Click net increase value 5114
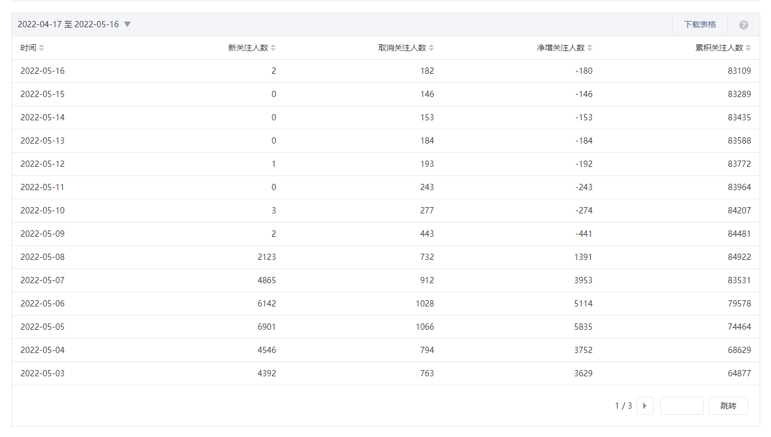771x437 pixels. (x=584, y=304)
